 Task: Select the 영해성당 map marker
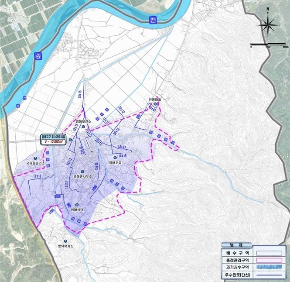click(77, 205)
